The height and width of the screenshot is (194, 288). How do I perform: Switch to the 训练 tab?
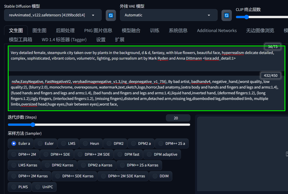tap(155, 30)
